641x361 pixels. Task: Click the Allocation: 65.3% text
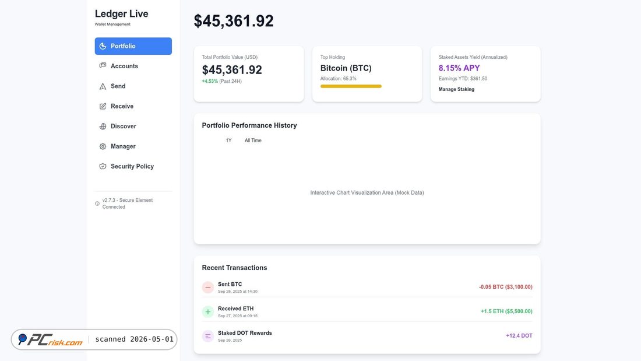(x=338, y=79)
